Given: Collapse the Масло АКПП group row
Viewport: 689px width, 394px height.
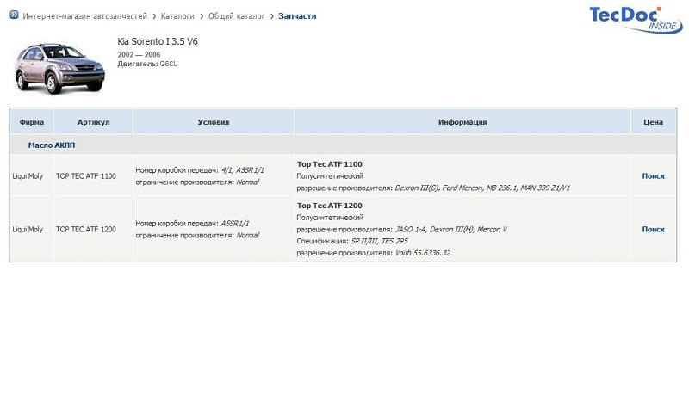Looking at the screenshot, I should click(52, 145).
